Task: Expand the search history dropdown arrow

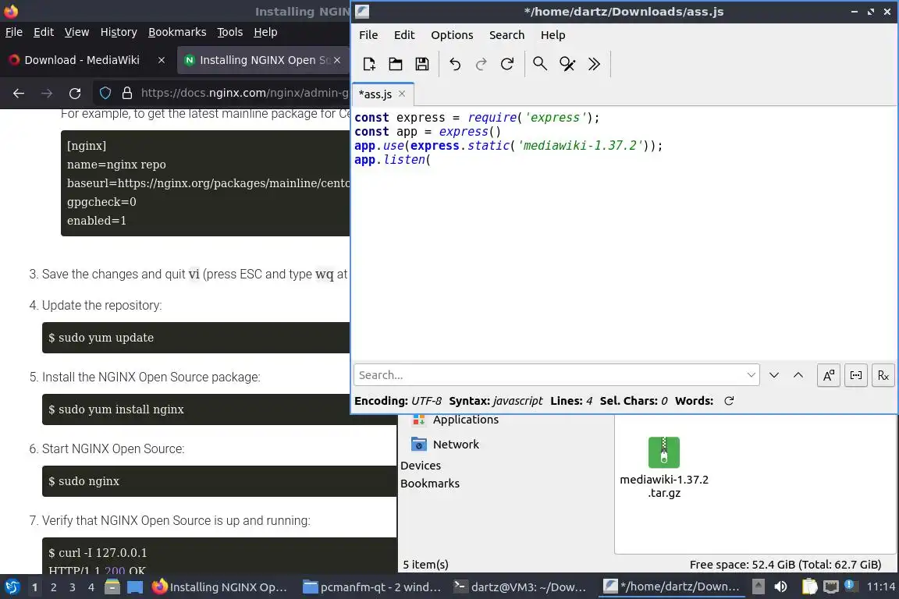Action: click(751, 375)
